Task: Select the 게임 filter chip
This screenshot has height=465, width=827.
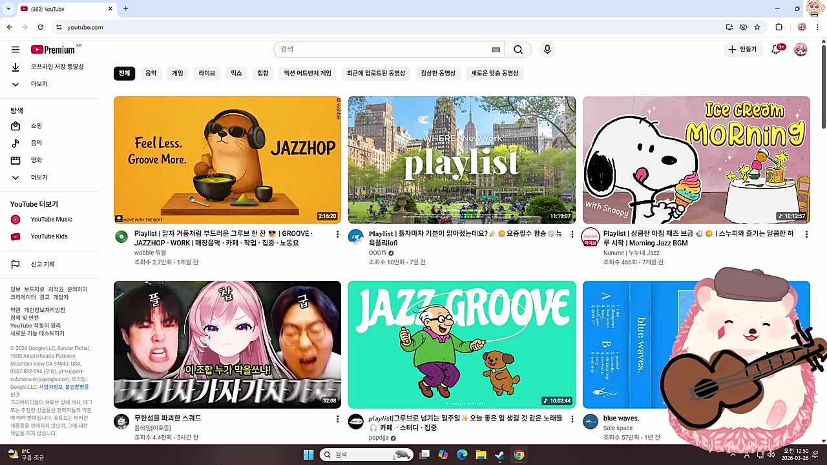Action: (178, 74)
